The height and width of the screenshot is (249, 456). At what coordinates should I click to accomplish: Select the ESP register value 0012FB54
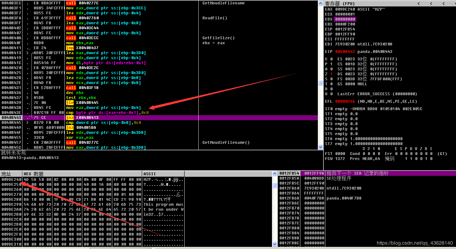tap(345, 29)
